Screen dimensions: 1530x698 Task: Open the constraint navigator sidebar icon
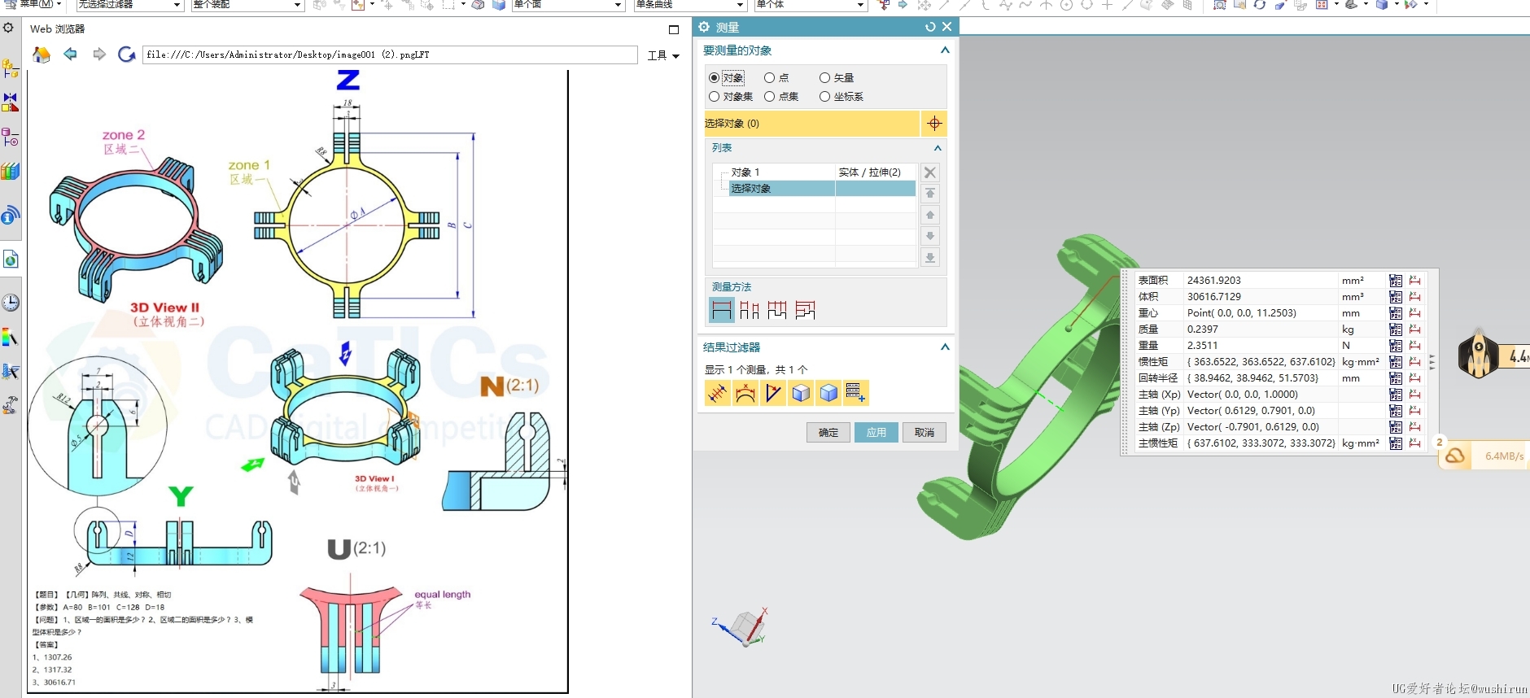[x=11, y=103]
